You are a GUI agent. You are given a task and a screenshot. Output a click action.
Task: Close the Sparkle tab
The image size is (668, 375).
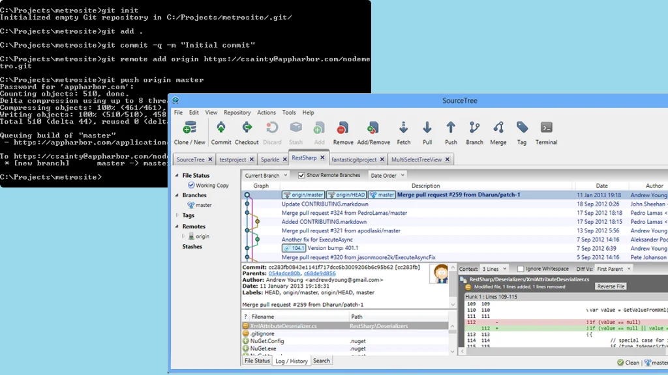click(x=284, y=160)
